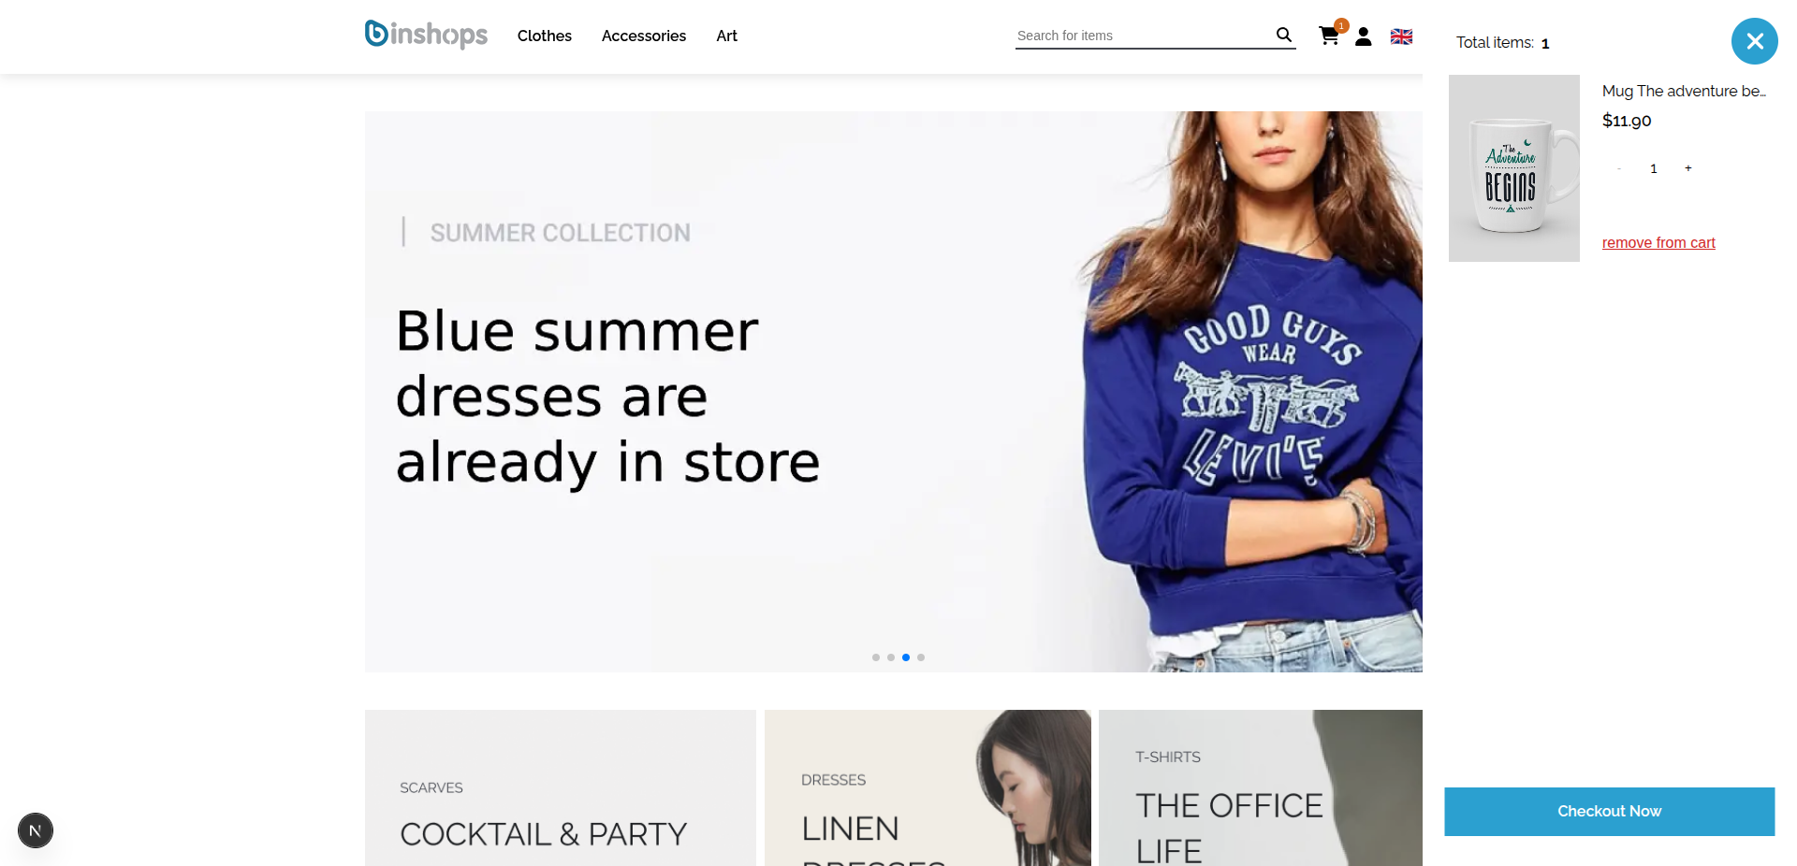Viewport: 1797px width, 866px height.
Task: Click remove from cart link
Action: tap(1658, 242)
